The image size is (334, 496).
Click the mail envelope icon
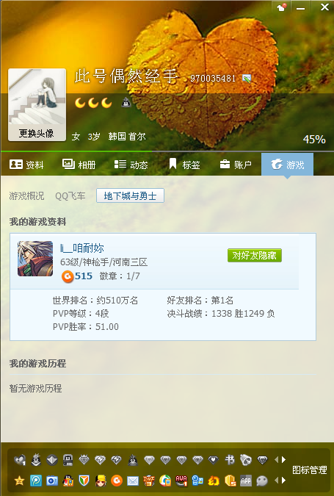(x=133, y=481)
